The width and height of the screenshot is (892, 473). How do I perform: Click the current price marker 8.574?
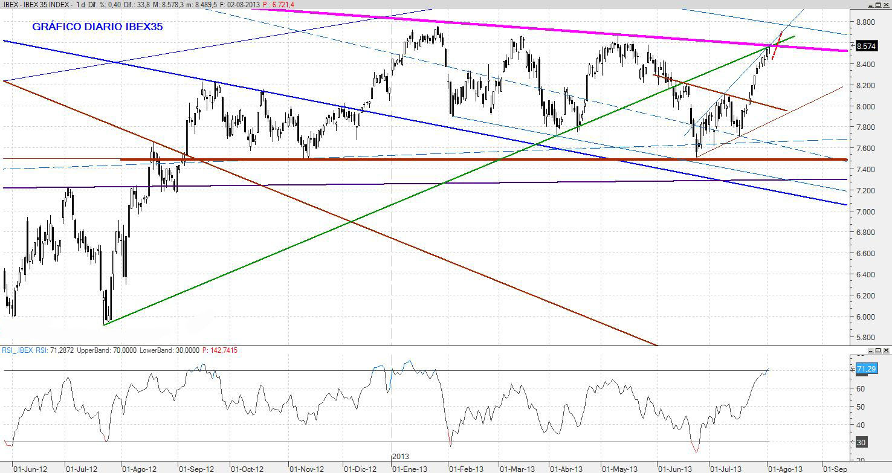865,46
